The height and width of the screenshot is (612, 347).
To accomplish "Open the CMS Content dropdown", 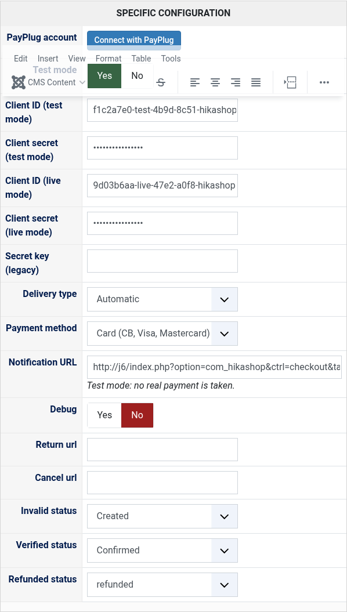I will point(49,82).
